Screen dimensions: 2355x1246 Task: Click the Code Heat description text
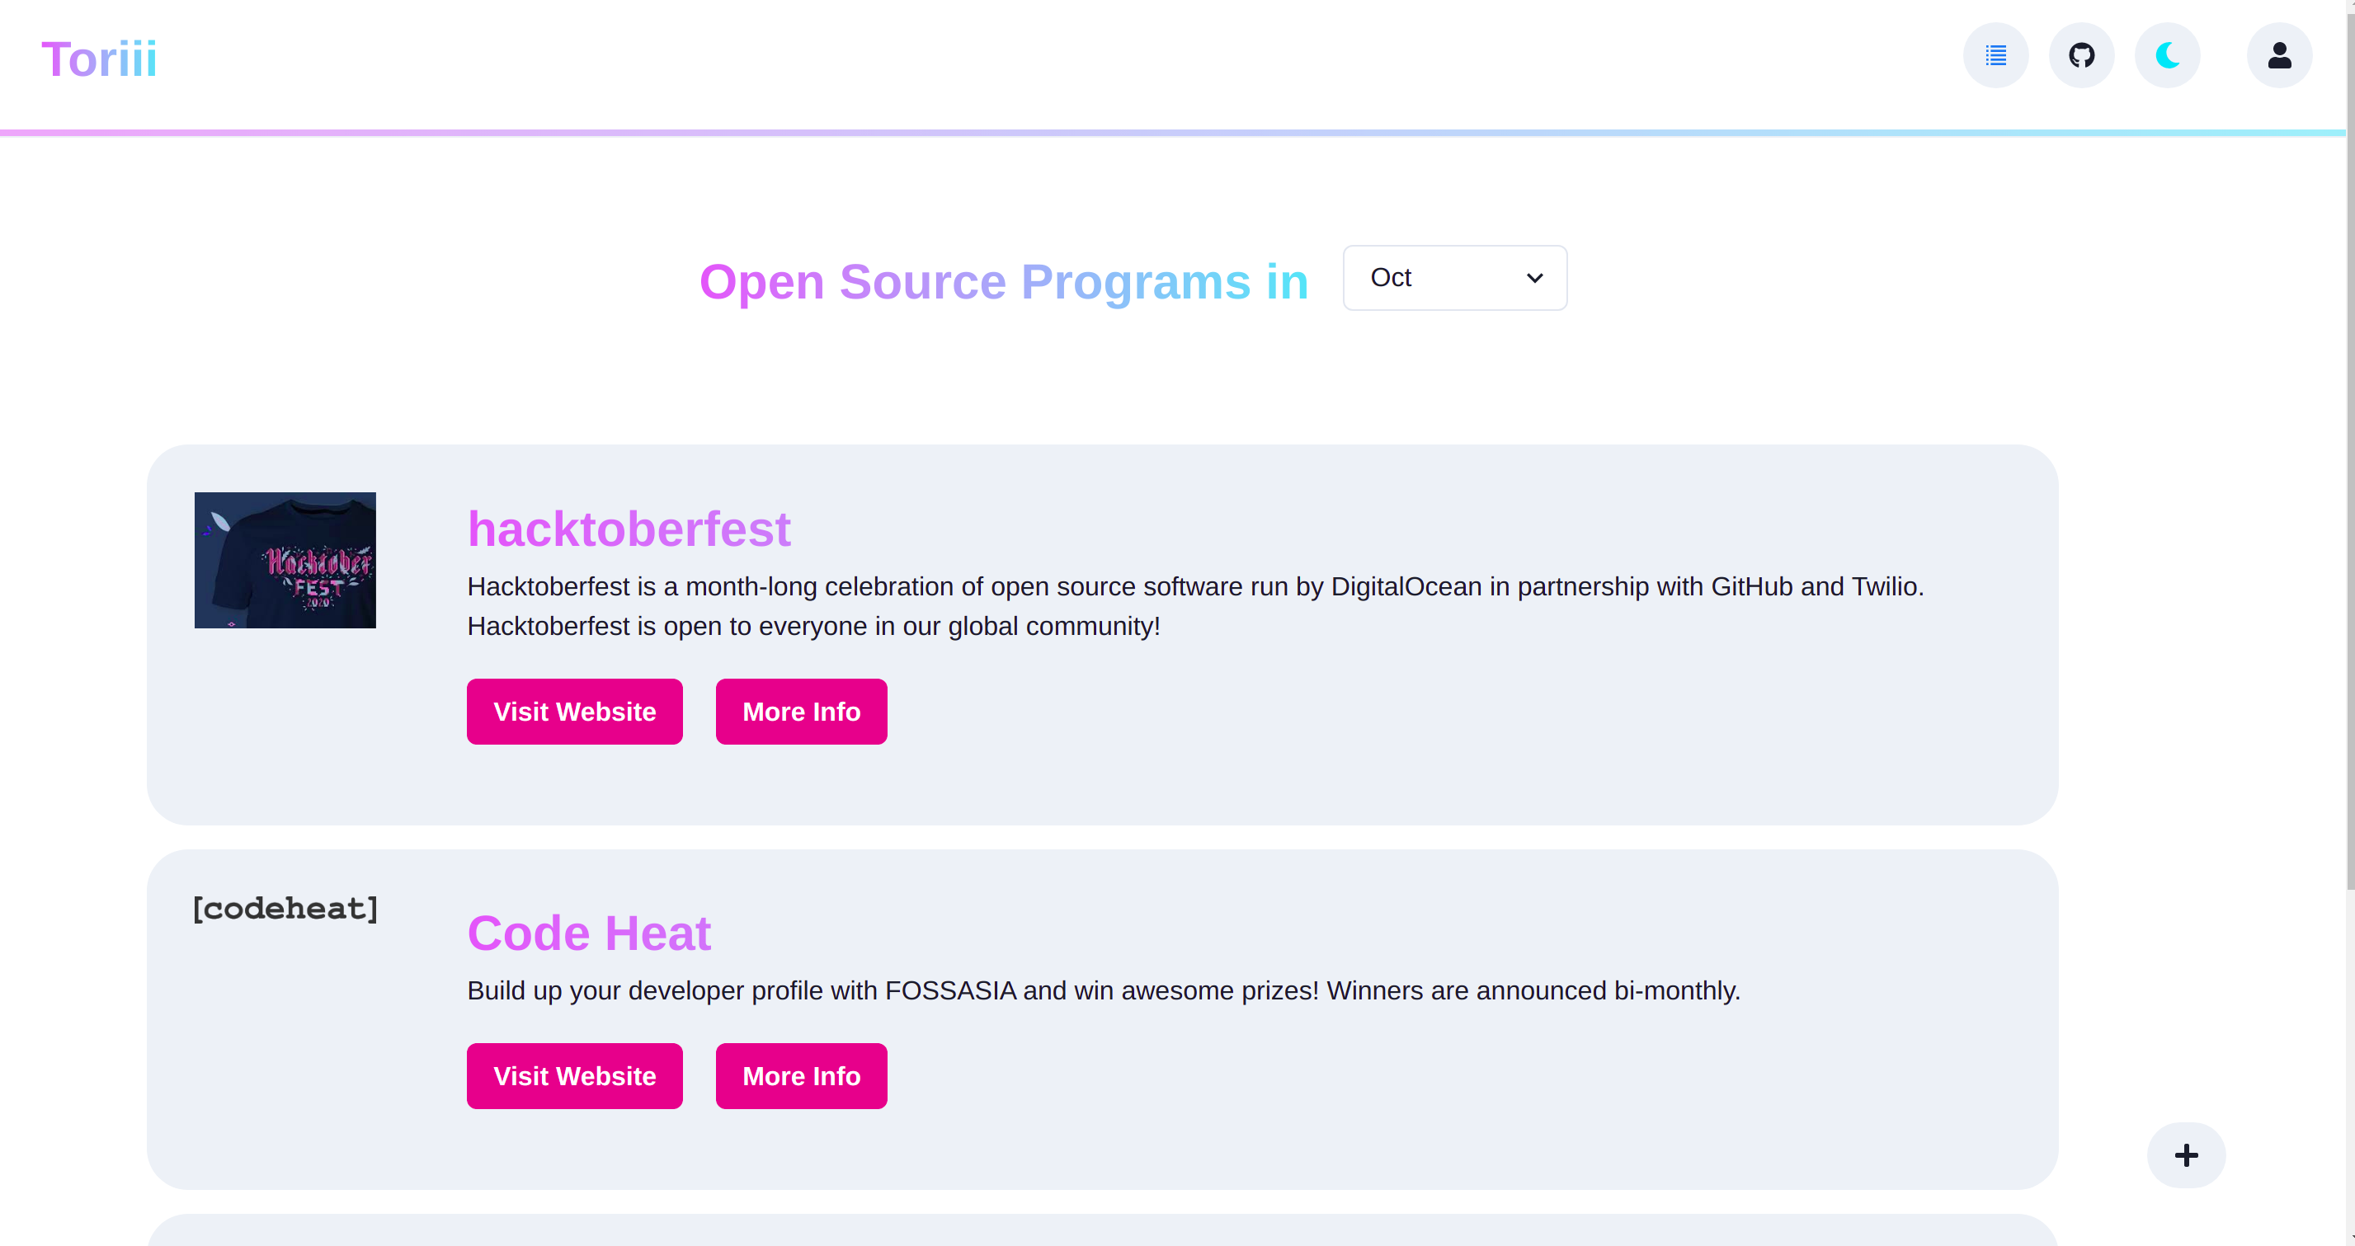tap(1103, 991)
